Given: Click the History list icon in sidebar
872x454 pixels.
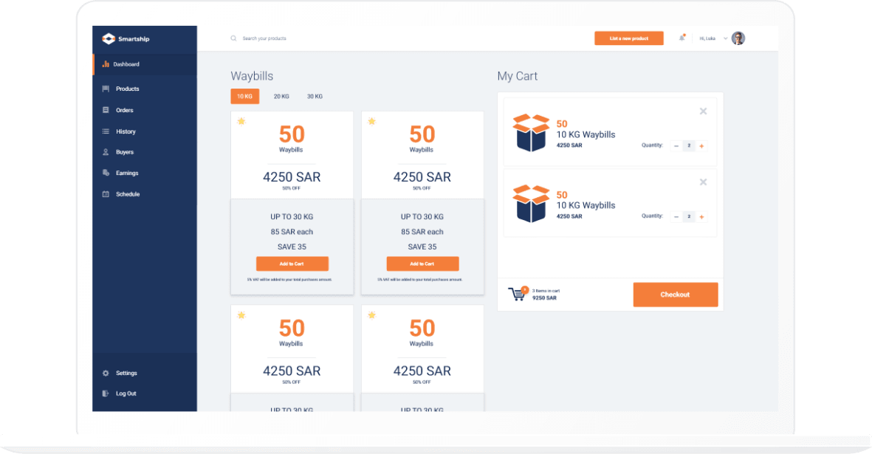Looking at the screenshot, I should 106,131.
